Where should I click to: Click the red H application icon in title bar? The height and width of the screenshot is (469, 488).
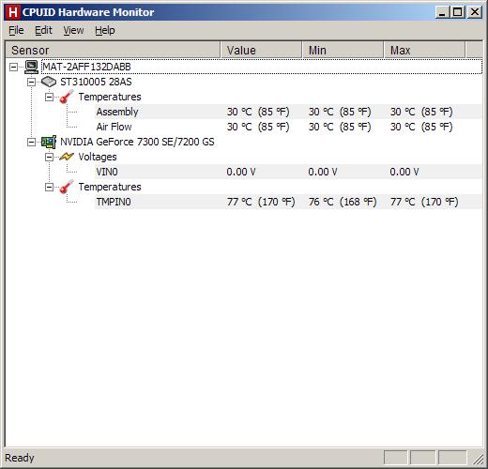pos(13,12)
